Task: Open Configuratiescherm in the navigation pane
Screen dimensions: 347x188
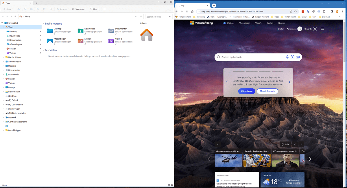Action: click(17, 122)
